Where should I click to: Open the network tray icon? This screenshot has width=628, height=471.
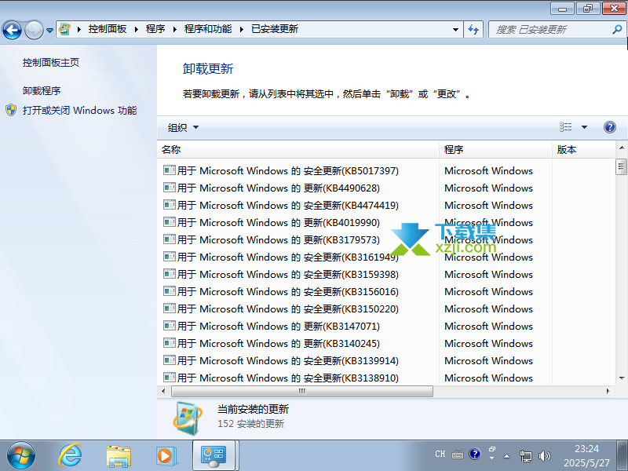[x=525, y=456]
